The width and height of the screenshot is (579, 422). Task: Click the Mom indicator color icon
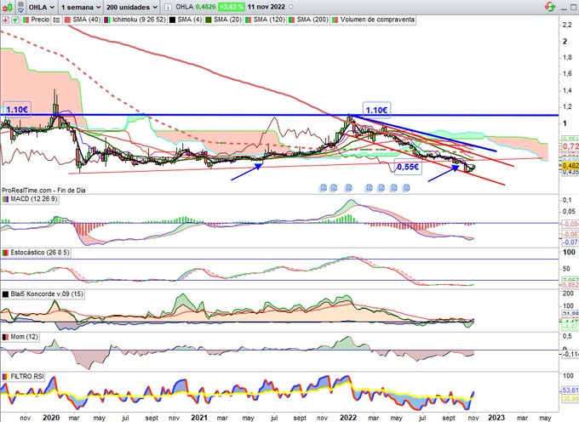[x=5, y=337]
